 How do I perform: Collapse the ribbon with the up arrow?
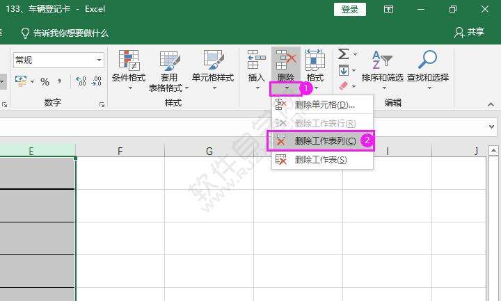click(491, 104)
